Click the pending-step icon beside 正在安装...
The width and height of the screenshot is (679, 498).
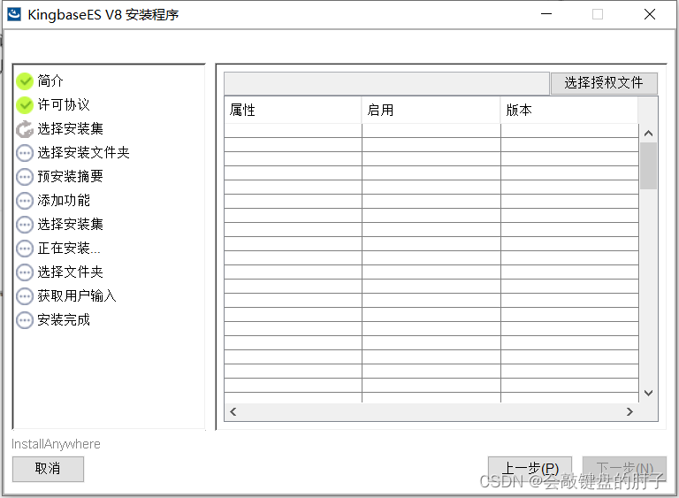pyautogui.click(x=25, y=249)
